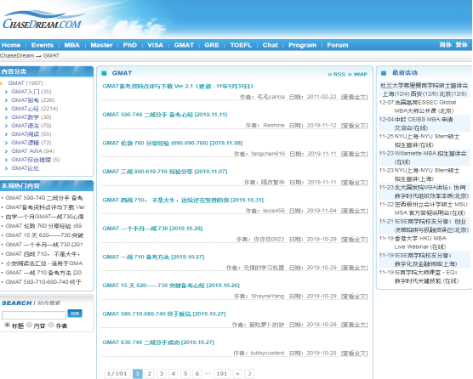Viewport: 473px width, 379px height.
Task: Open GMAT 590-740 二战分手 article
Action: click(165, 115)
